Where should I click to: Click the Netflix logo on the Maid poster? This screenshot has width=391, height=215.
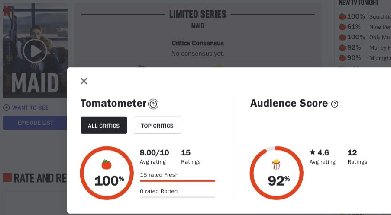pyautogui.click(x=7, y=11)
